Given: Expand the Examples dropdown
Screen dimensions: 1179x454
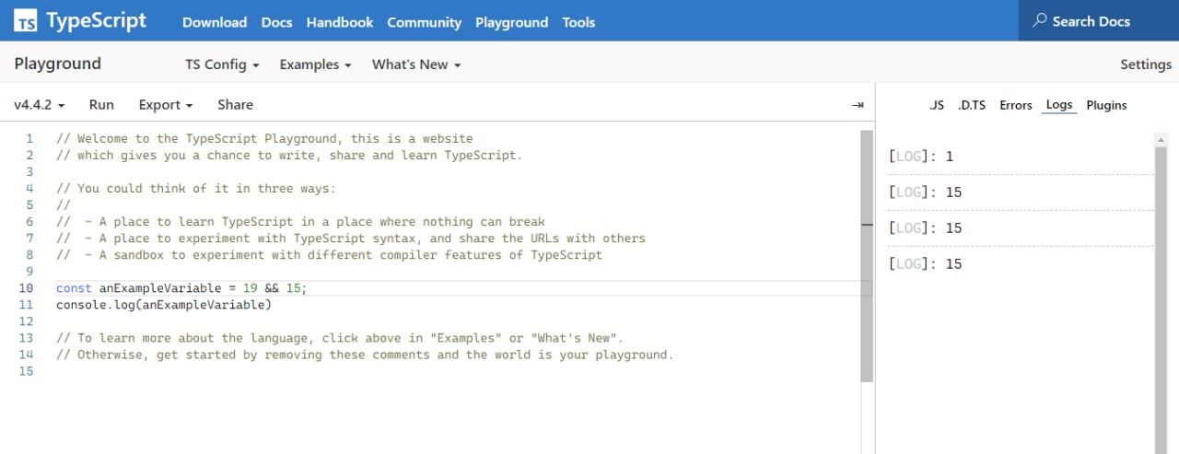Looking at the screenshot, I should 316,64.
